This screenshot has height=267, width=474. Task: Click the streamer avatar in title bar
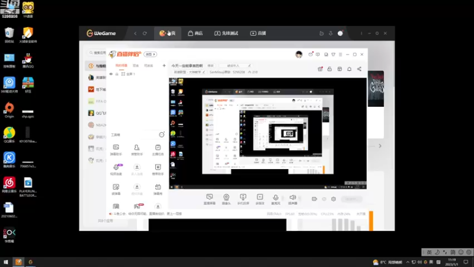pos(299,54)
